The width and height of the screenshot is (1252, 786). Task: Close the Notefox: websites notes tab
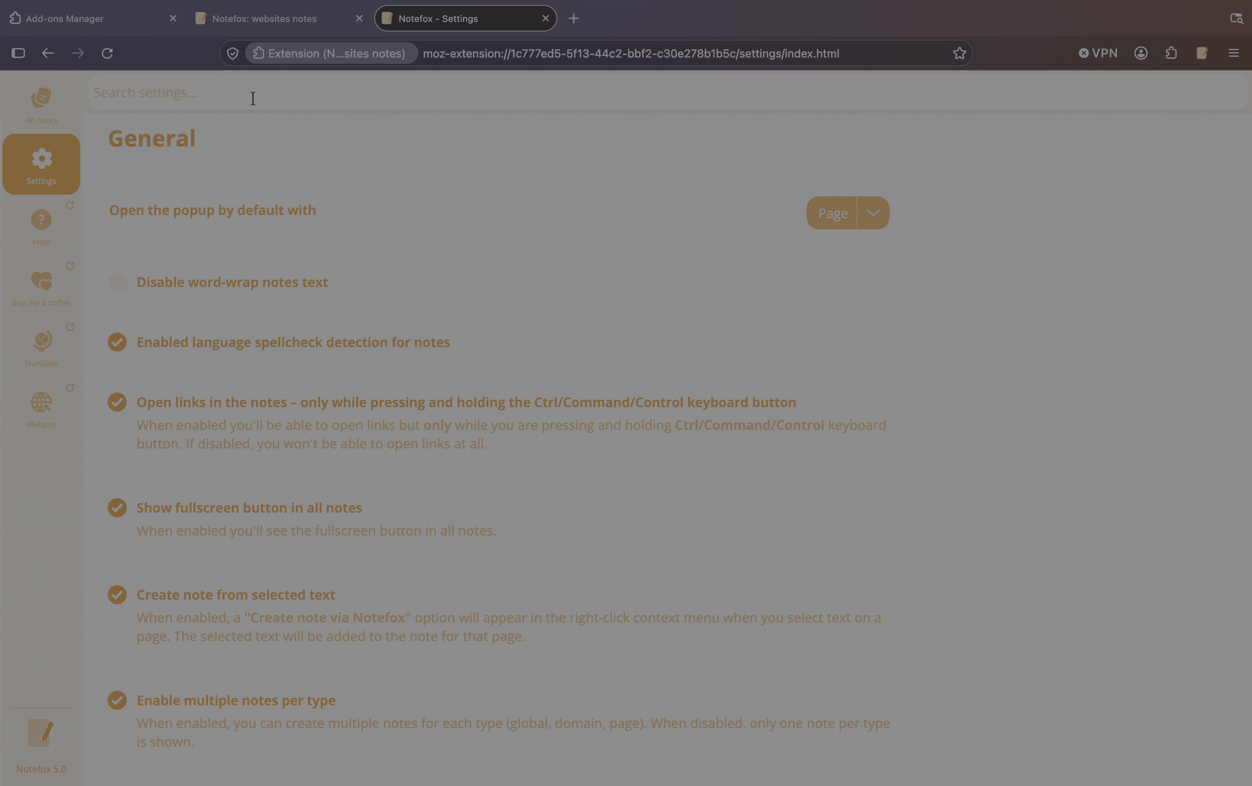[x=359, y=18]
